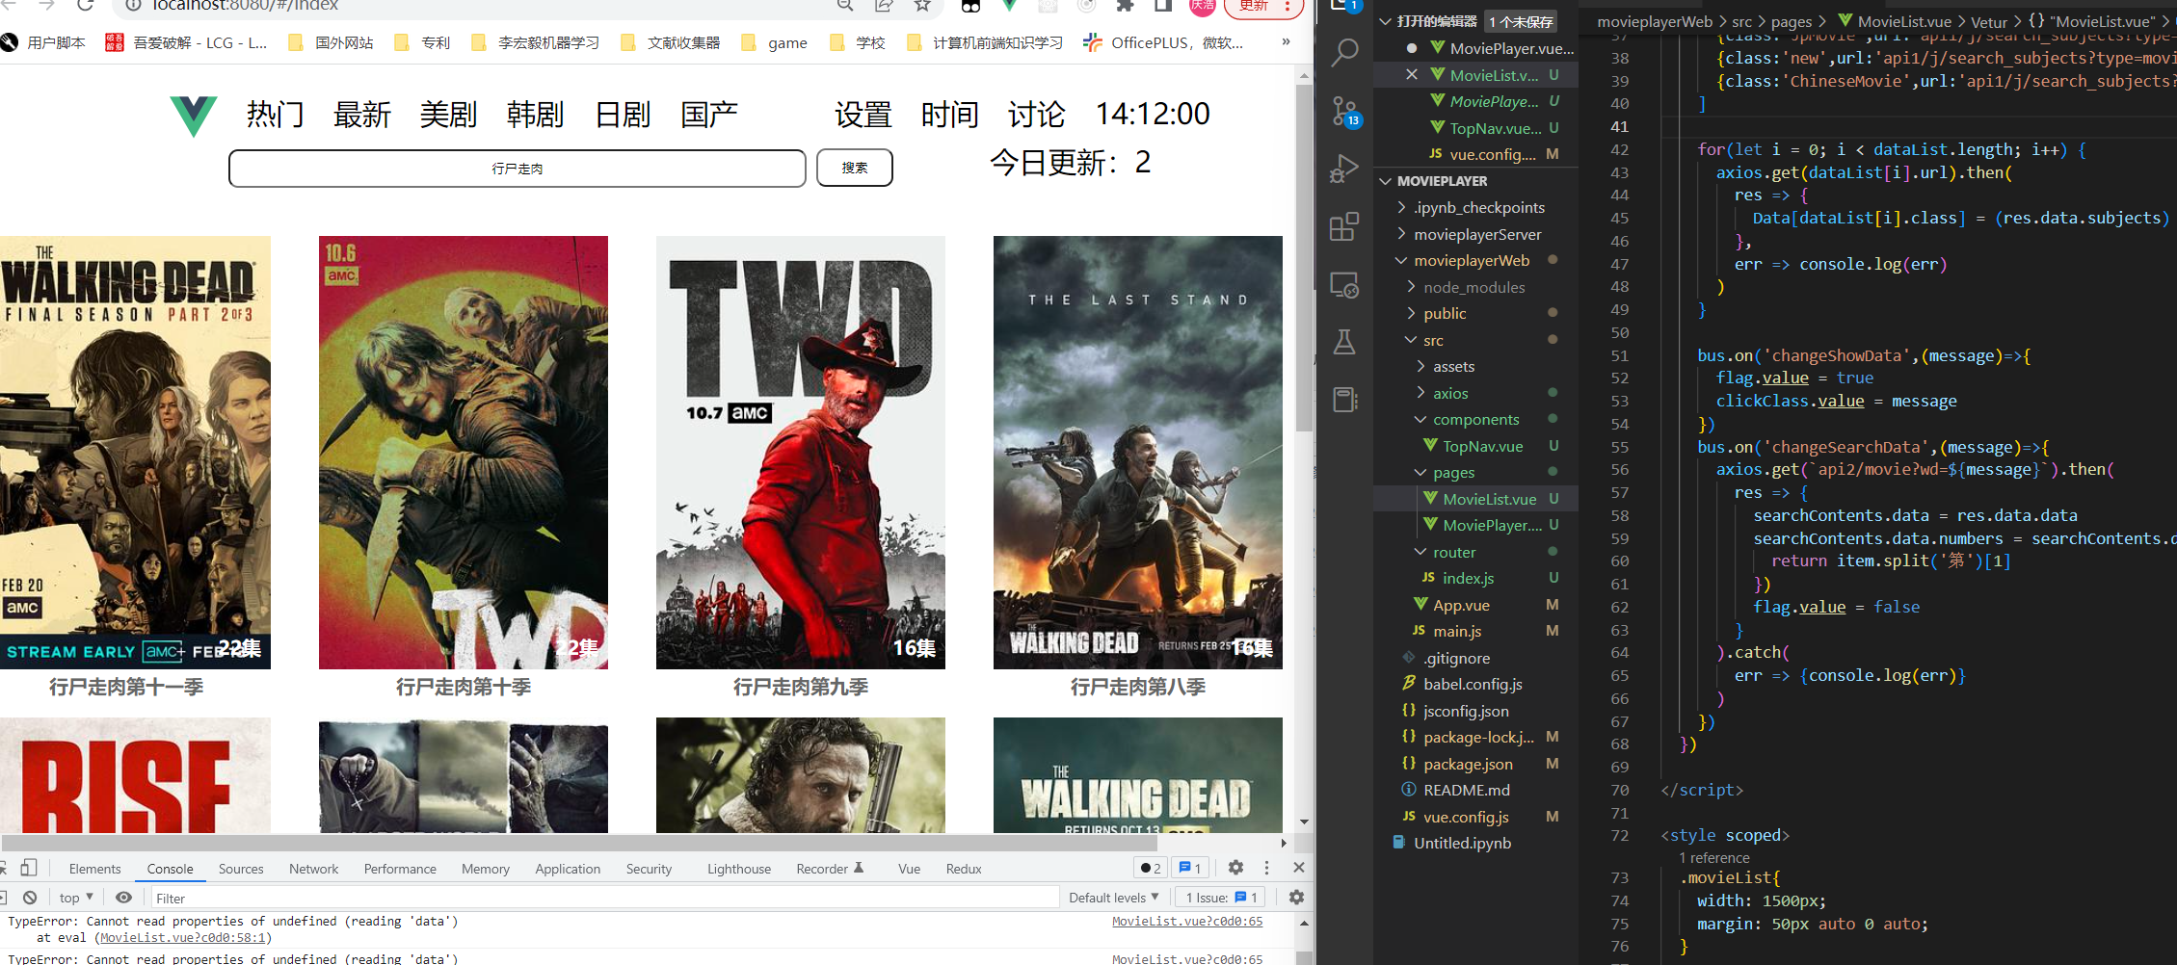Open the Vue tab in DevTools
Screen dimensions: 2177x965
909,869
